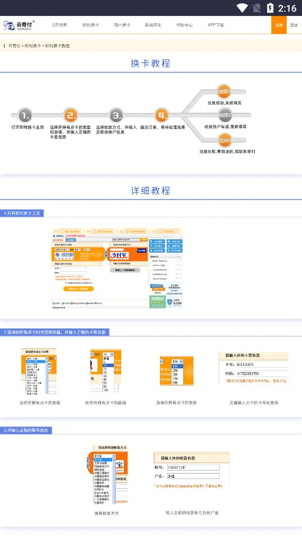Open the Q币寄售 menu item
Screen dimensions: 302x536
[x=59, y=25]
